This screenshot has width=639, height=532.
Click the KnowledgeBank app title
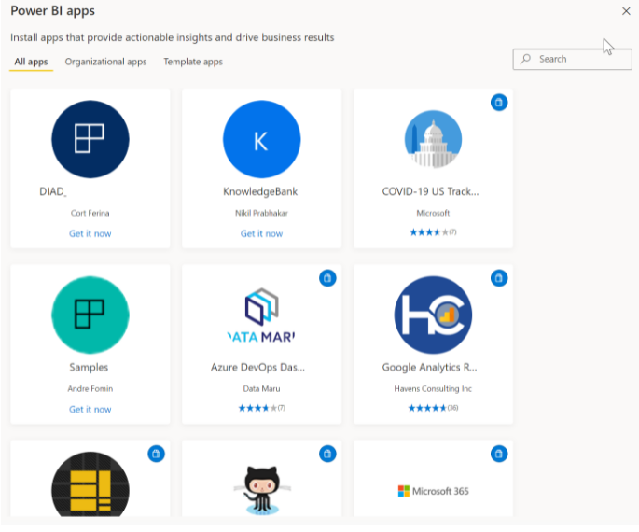point(260,191)
